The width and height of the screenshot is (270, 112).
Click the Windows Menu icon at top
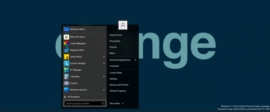(66, 29)
